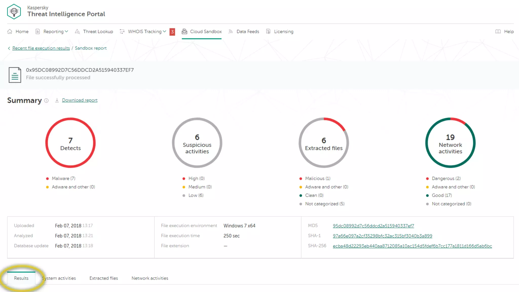Click the yellow dot beside Medium (0)

[x=184, y=187]
